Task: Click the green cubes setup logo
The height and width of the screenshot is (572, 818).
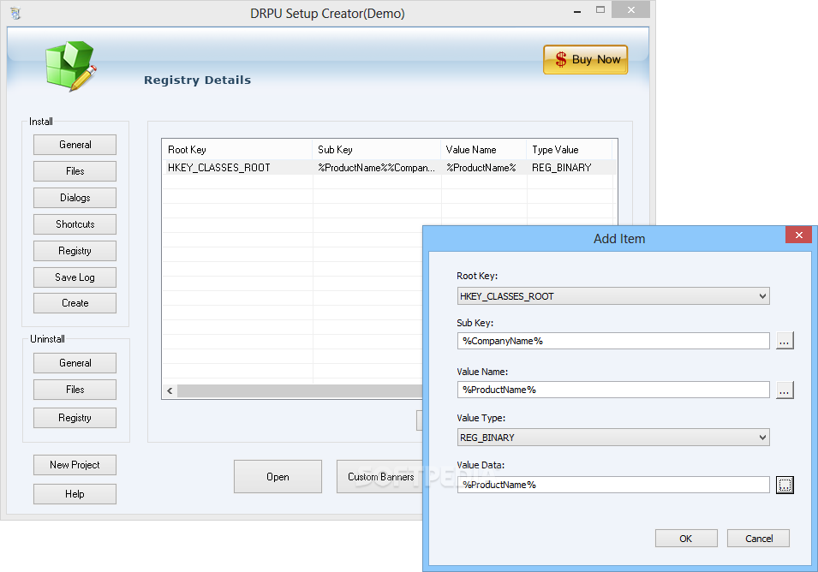Action: [70, 66]
